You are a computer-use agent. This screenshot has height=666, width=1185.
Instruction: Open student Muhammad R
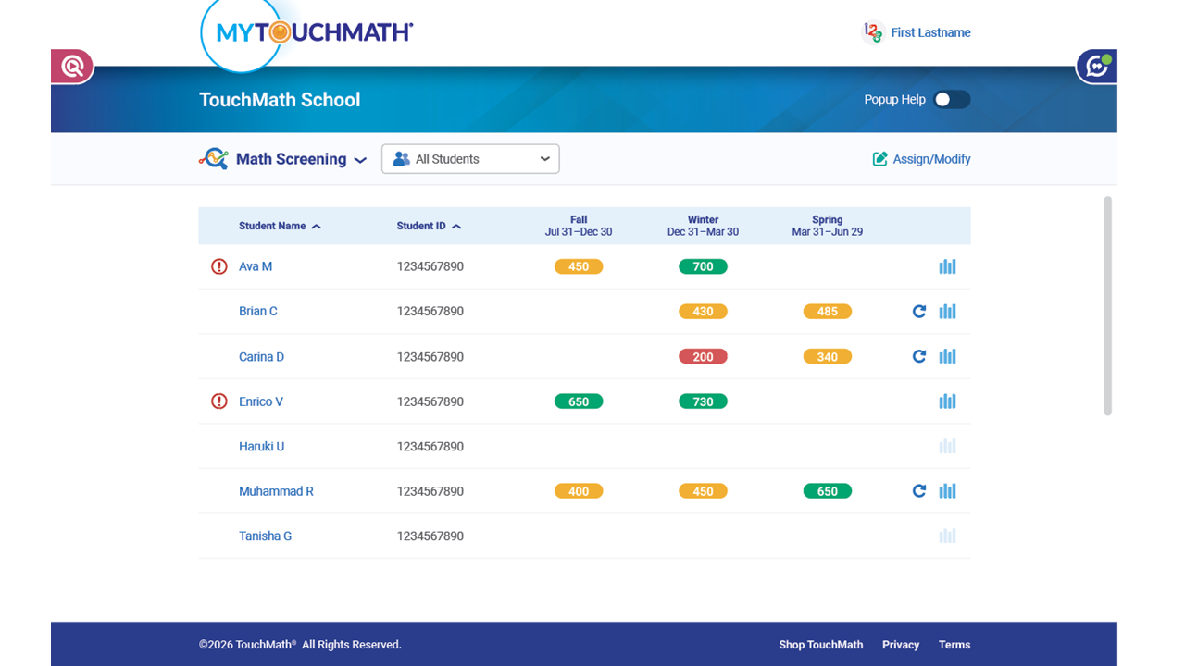(276, 491)
